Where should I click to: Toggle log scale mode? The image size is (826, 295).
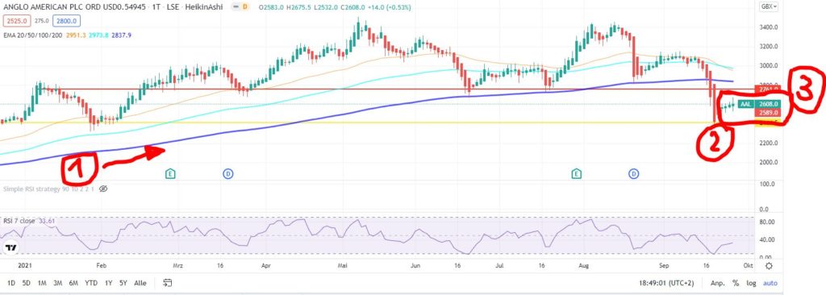tap(751, 283)
